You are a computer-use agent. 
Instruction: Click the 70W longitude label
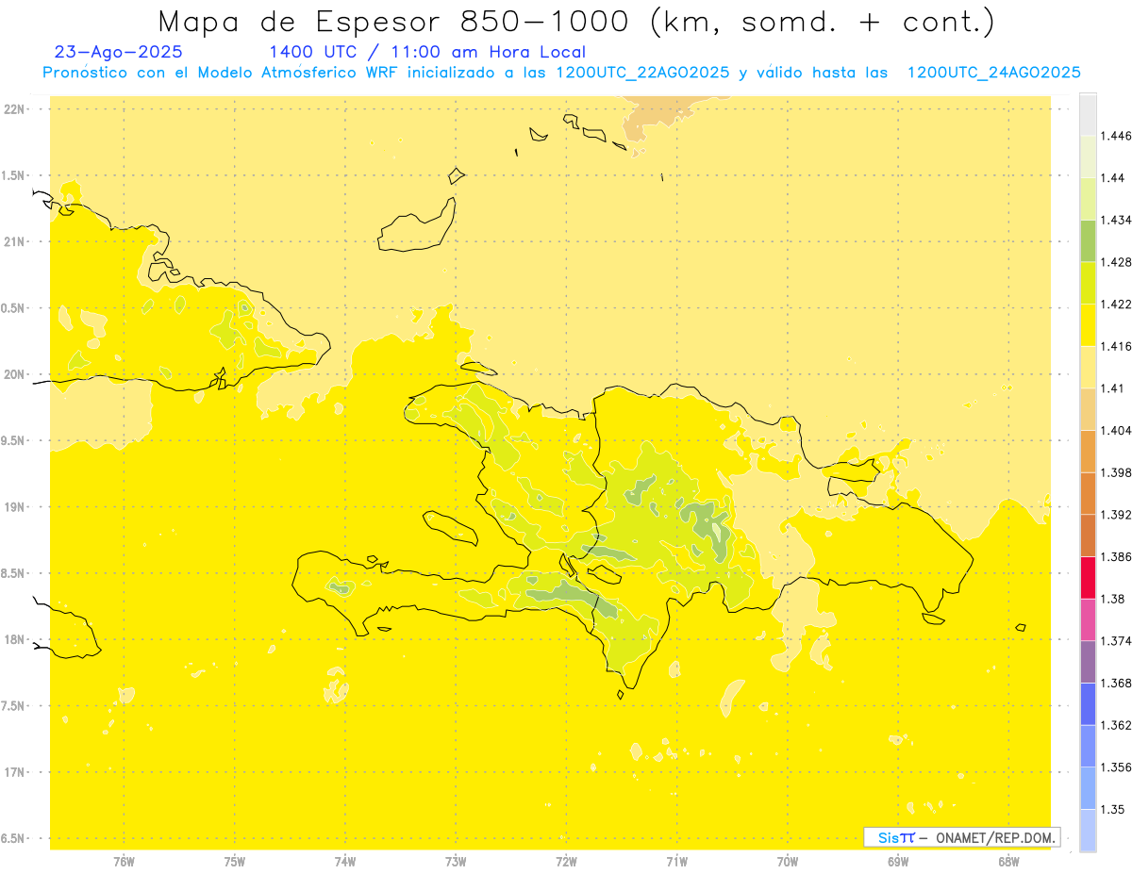point(788,862)
